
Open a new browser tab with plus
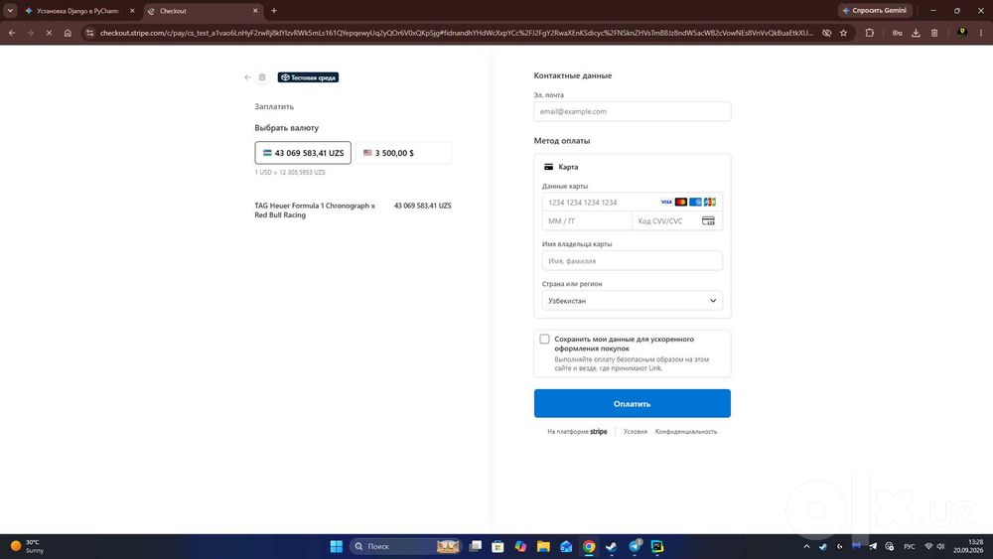pyautogui.click(x=274, y=11)
